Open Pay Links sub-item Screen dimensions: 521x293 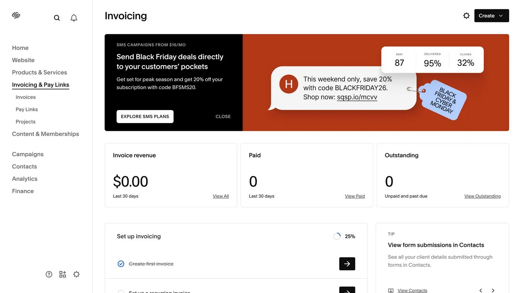coord(27,109)
